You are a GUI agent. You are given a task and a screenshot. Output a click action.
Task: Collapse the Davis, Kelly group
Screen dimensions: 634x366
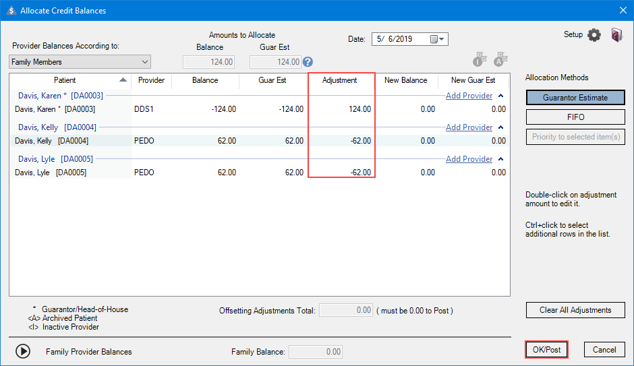500,127
